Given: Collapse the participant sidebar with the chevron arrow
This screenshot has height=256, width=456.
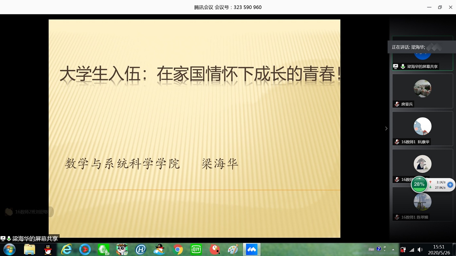Looking at the screenshot, I should click(x=386, y=128).
